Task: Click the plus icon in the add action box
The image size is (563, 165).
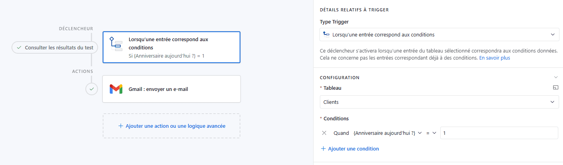Action: point(121,126)
